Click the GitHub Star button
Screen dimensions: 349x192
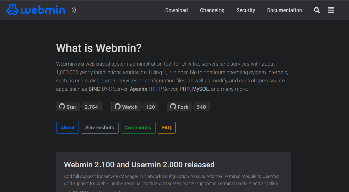coord(68,107)
